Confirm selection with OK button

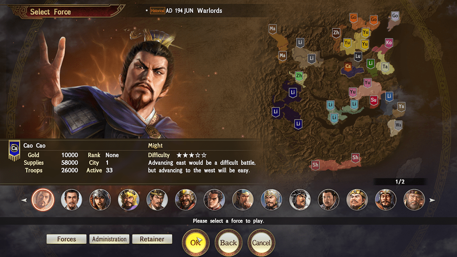195,243
